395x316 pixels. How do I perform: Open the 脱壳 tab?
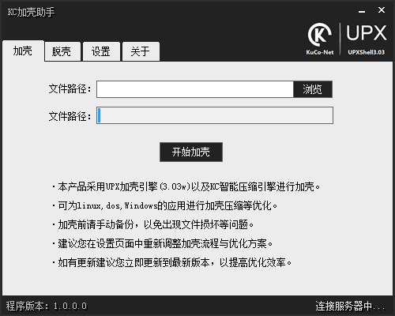(x=62, y=51)
